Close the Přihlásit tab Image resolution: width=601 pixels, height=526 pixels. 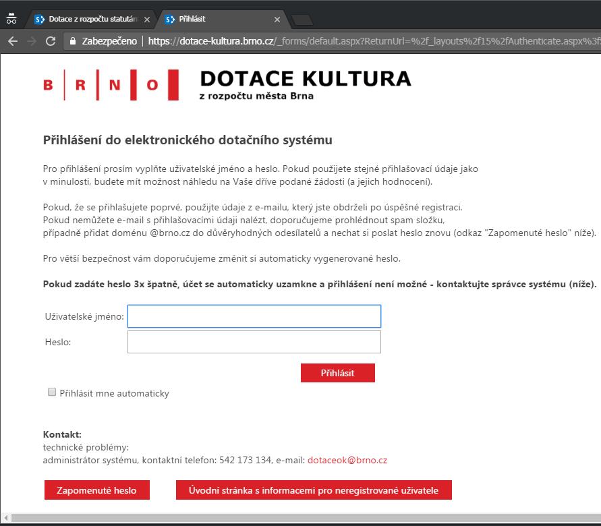click(x=277, y=20)
